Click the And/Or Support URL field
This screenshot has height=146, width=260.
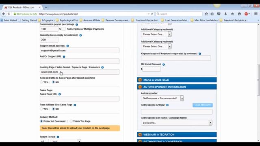point(80,61)
